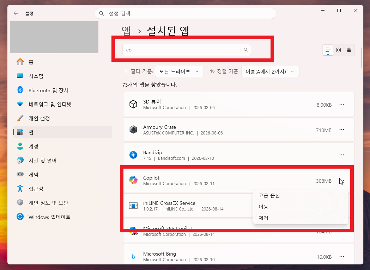Open 접근성 settings
This screenshot has height=270, width=370.
(62, 189)
